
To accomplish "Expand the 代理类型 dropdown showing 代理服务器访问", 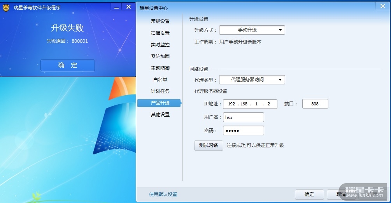I will tap(252, 80).
